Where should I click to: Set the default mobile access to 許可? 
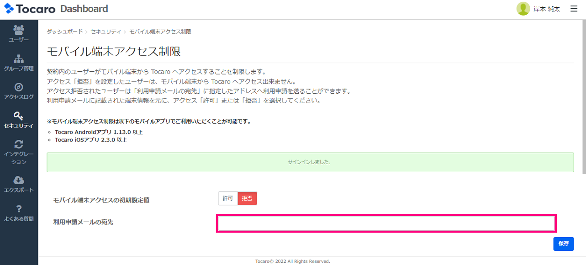(x=228, y=198)
